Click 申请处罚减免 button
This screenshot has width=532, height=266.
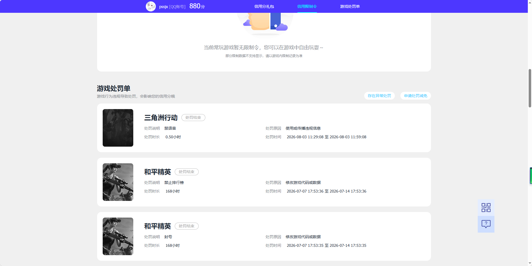[x=415, y=96]
